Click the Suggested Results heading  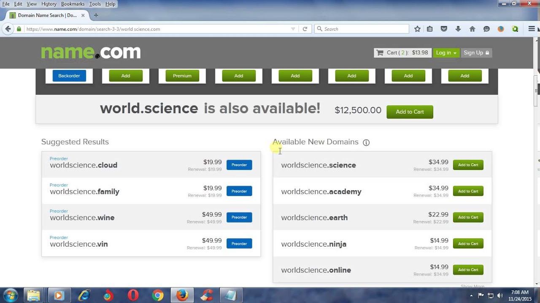[x=75, y=142]
